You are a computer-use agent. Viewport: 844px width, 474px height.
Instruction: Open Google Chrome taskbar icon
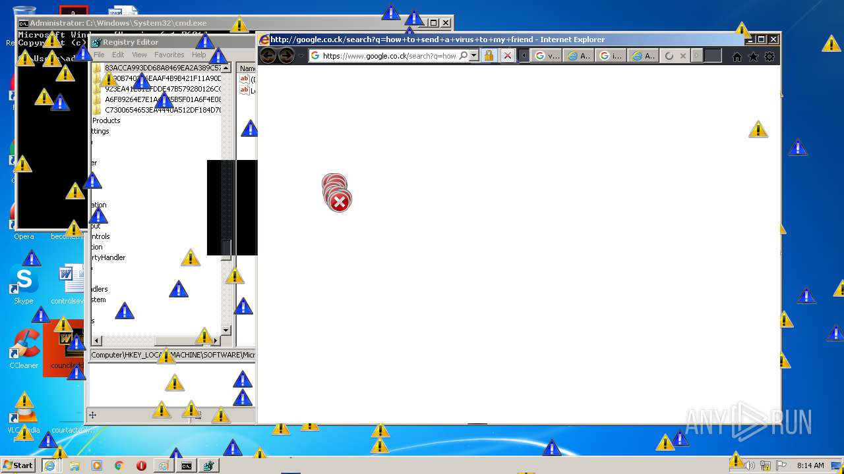[119, 465]
